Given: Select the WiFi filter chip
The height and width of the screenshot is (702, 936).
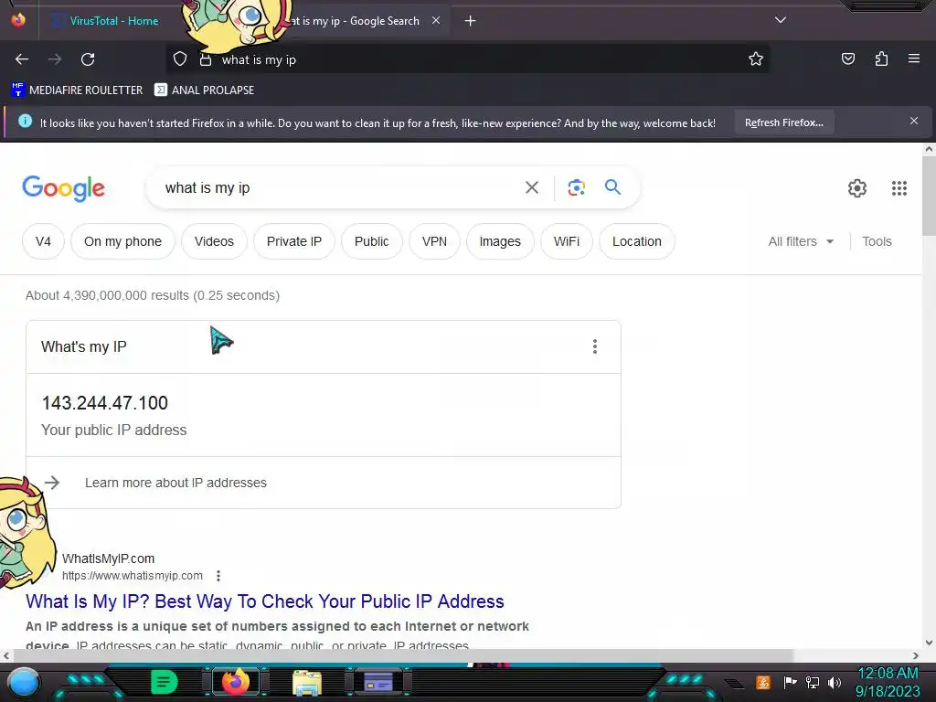Looking at the screenshot, I should coord(566,241).
